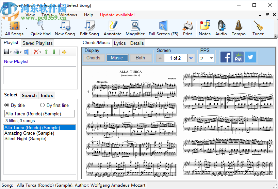Screen dimensions: 278x189
Task: Share on Twitter
Action: pos(250,57)
